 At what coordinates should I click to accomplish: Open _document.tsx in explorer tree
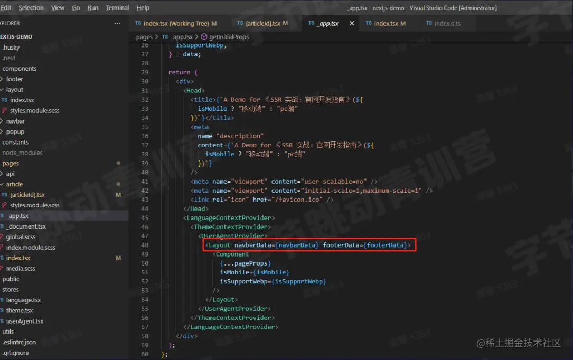click(x=26, y=226)
